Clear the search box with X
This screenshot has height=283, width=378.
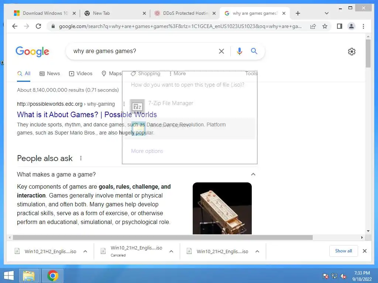tap(221, 51)
